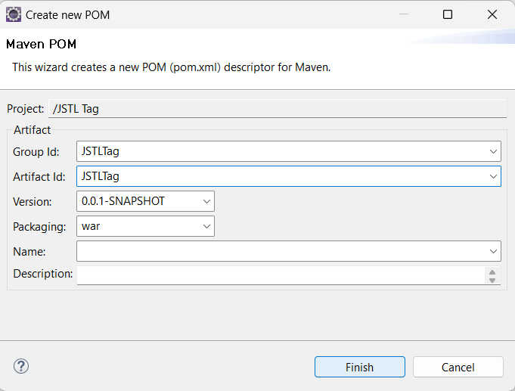515x391 pixels.
Task: Click the Finish button
Action: point(359,368)
